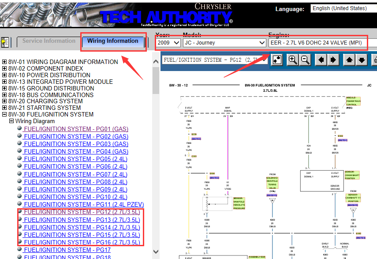Open FUEL/IGNITION SYSTEM - PG08 (2.4L)
Viewport: 377px width, 259px height.
pos(75,182)
